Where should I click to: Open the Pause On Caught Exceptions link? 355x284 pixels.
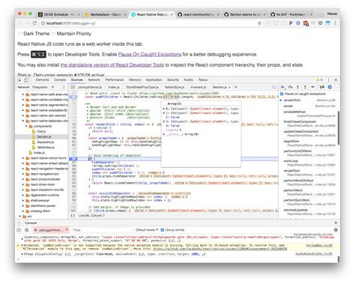click(150, 55)
